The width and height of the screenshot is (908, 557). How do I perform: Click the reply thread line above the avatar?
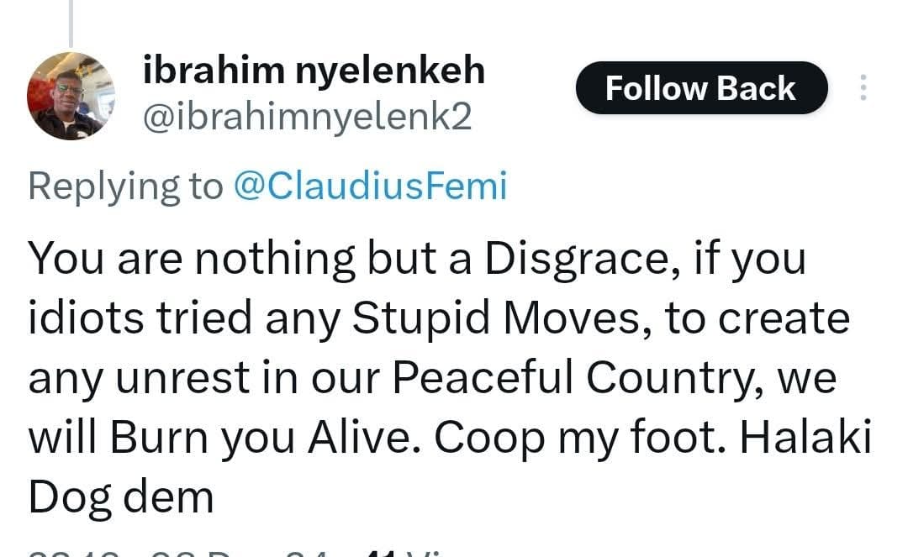71,21
